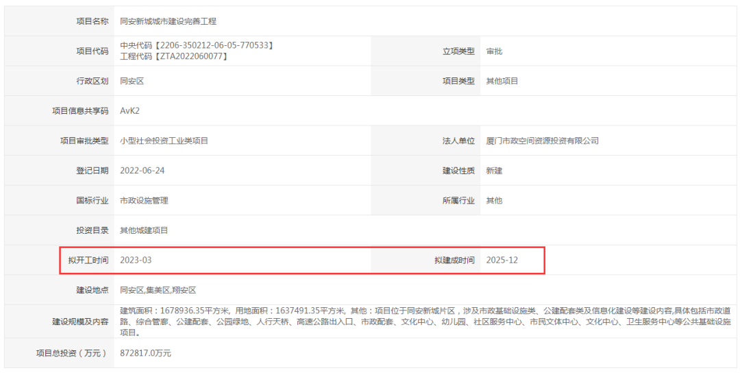Image resolution: width=740 pixels, height=375 pixels.
Task: Select the planned start date 2023-03
Action: (136, 261)
